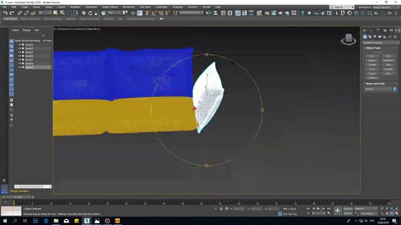
Task: Click the Mirror tool icon
Action: [x=209, y=13]
